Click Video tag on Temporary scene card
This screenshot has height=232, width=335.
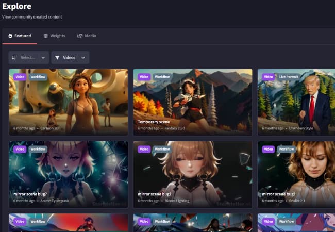(144, 77)
